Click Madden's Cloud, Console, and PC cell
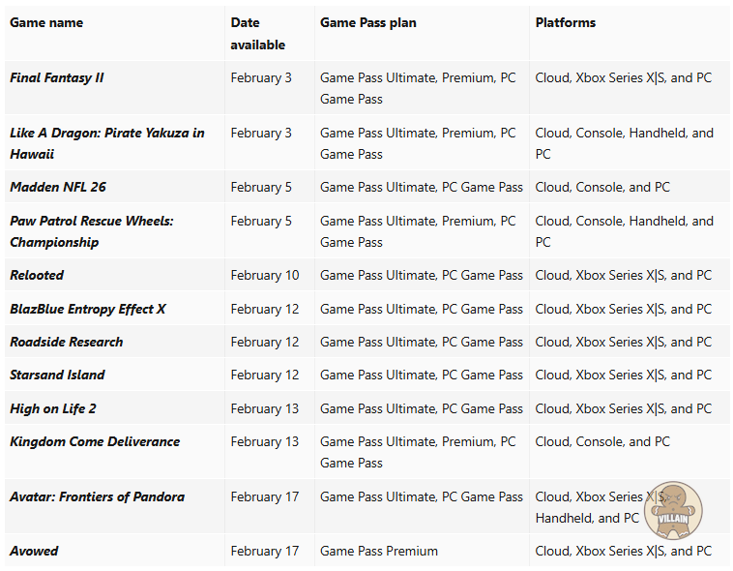This screenshot has height=571, width=733. pos(601,187)
